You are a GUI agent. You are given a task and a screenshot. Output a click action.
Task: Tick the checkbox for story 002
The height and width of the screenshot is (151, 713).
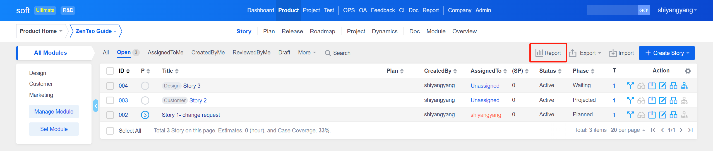[x=110, y=115]
